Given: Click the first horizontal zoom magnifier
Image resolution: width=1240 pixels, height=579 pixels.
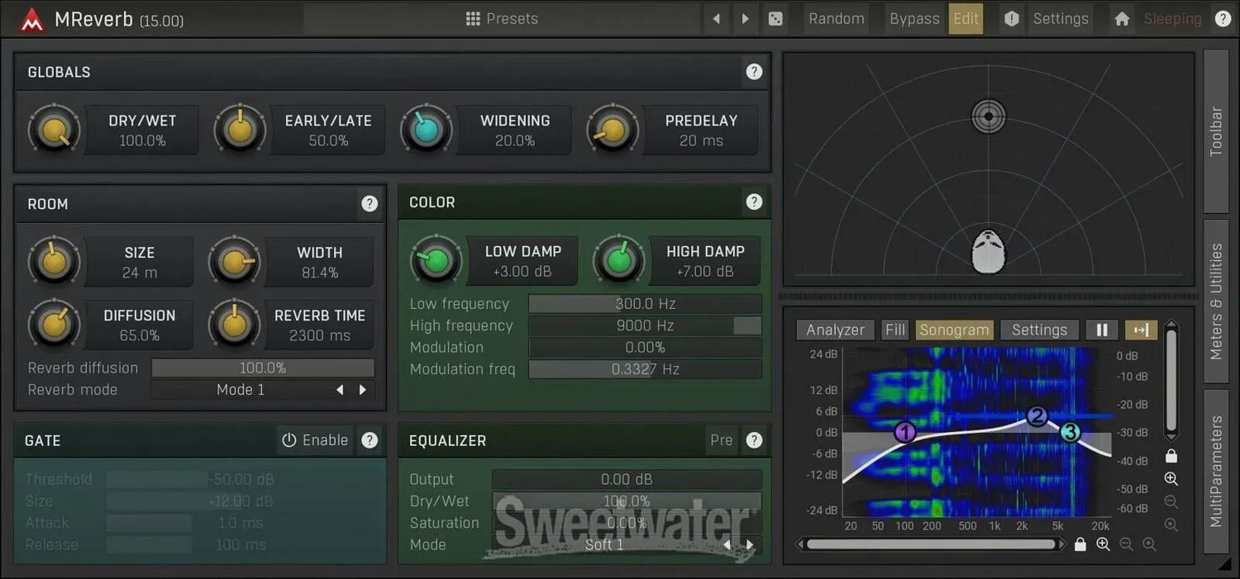Looking at the screenshot, I should [x=1103, y=544].
